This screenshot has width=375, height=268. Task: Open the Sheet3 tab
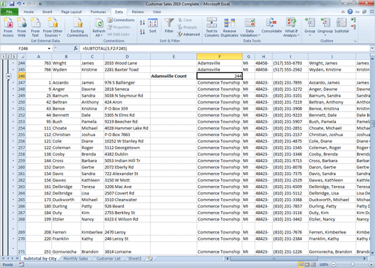click(135, 259)
